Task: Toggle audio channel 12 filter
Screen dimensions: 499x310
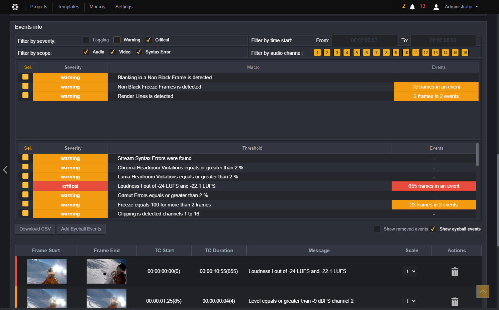Action: point(425,52)
